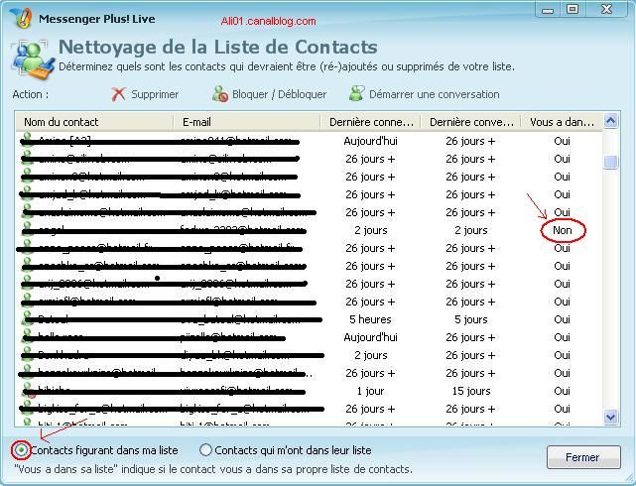Click the scrollbar down arrow
Screen dimensions: 636x486
pyautogui.click(x=611, y=417)
